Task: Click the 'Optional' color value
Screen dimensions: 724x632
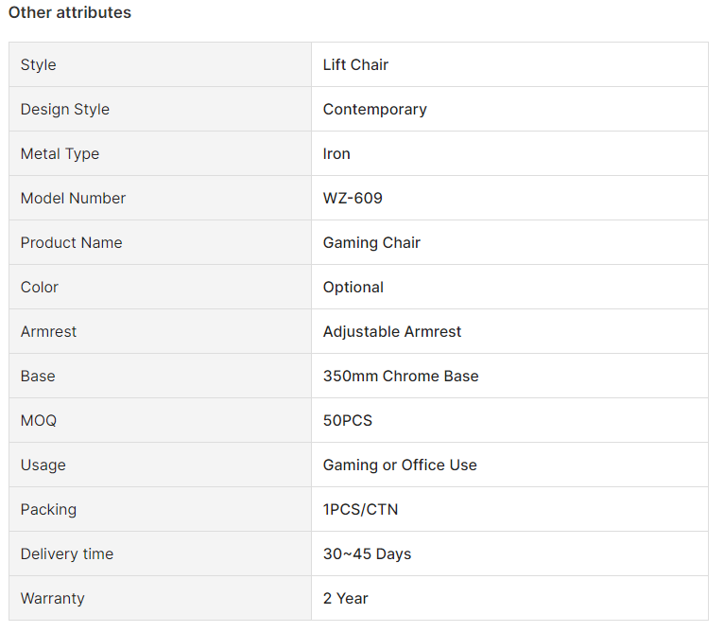Action: click(x=353, y=287)
